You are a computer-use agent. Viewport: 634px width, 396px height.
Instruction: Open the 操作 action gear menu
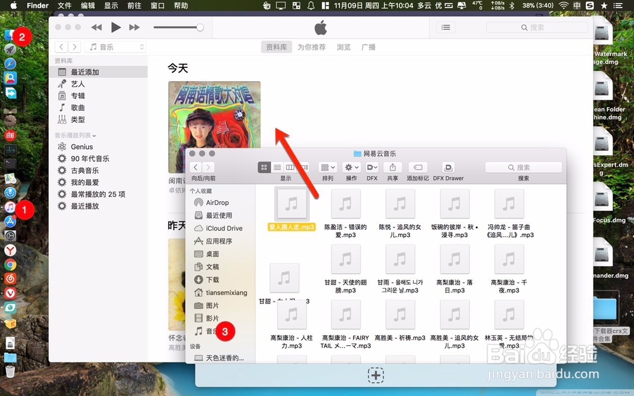click(x=352, y=167)
